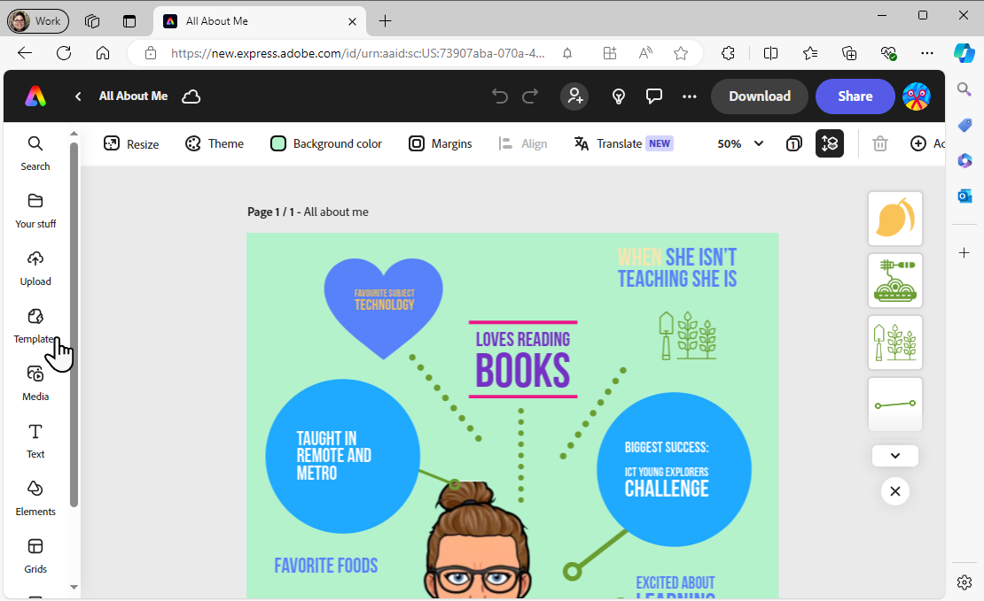Click Margins in the toolbar
Image resolution: width=984 pixels, height=601 pixels.
tap(440, 143)
